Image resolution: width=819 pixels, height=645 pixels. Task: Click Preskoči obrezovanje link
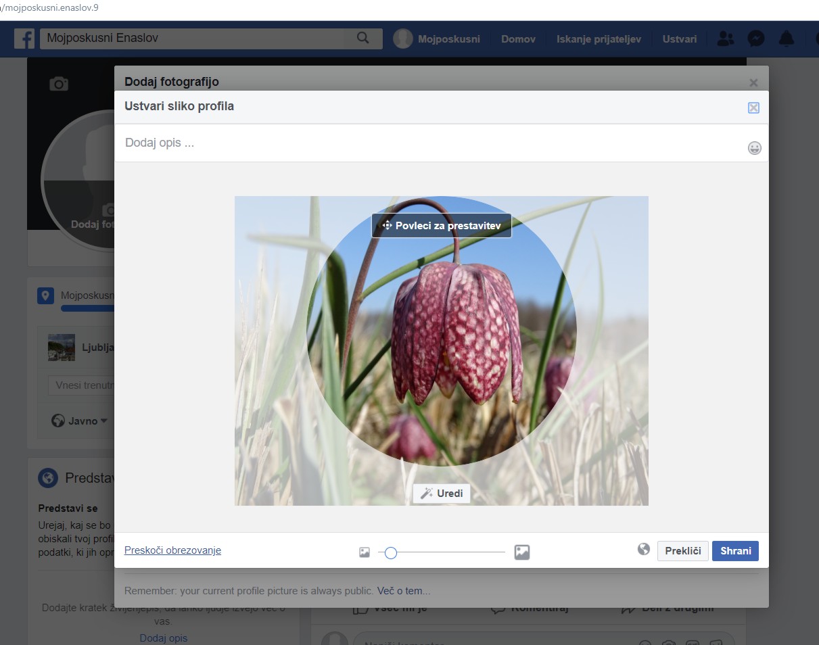click(172, 550)
